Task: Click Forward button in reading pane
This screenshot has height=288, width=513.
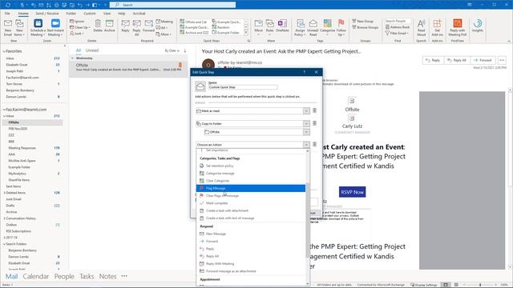Action: tap(483, 61)
